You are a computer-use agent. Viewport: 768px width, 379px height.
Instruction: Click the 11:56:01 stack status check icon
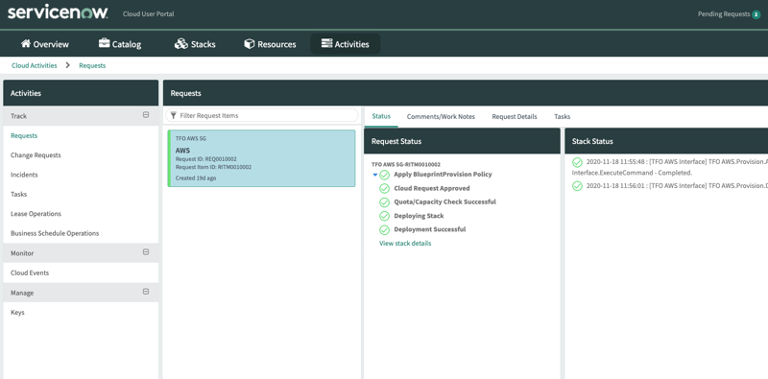[578, 186]
